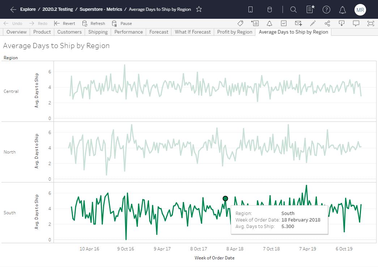Open the notifications bell in the header
The image size is (378, 267).
click(342, 10)
